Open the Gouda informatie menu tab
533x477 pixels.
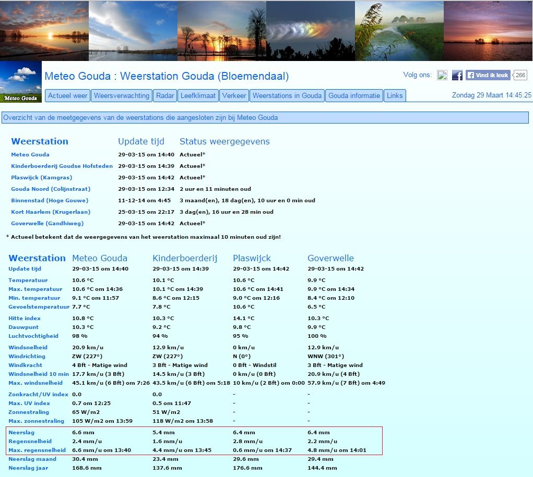point(354,96)
